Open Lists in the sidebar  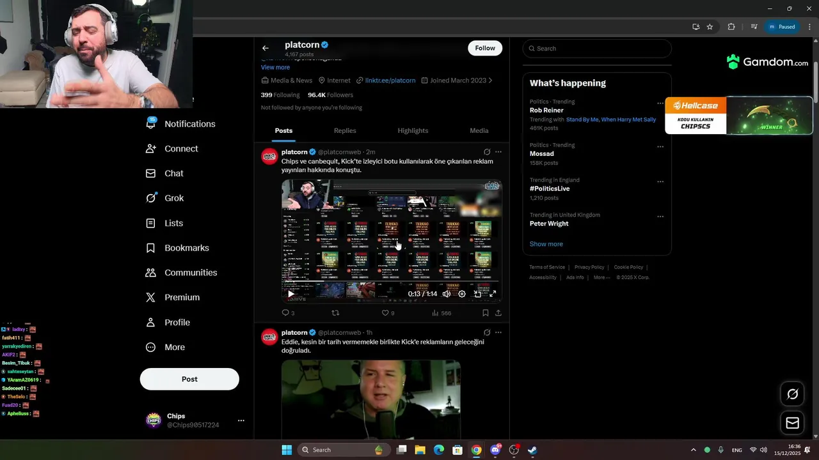click(x=164, y=223)
